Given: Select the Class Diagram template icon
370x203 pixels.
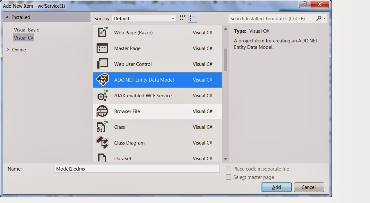Looking at the screenshot, I should (x=102, y=143).
